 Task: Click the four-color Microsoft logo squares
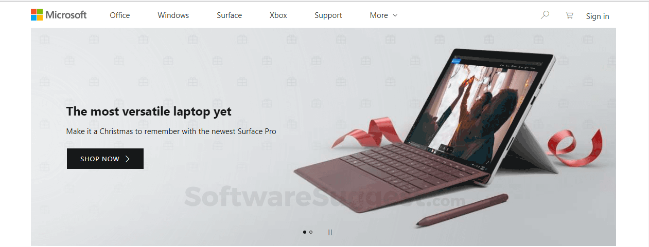[37, 15]
